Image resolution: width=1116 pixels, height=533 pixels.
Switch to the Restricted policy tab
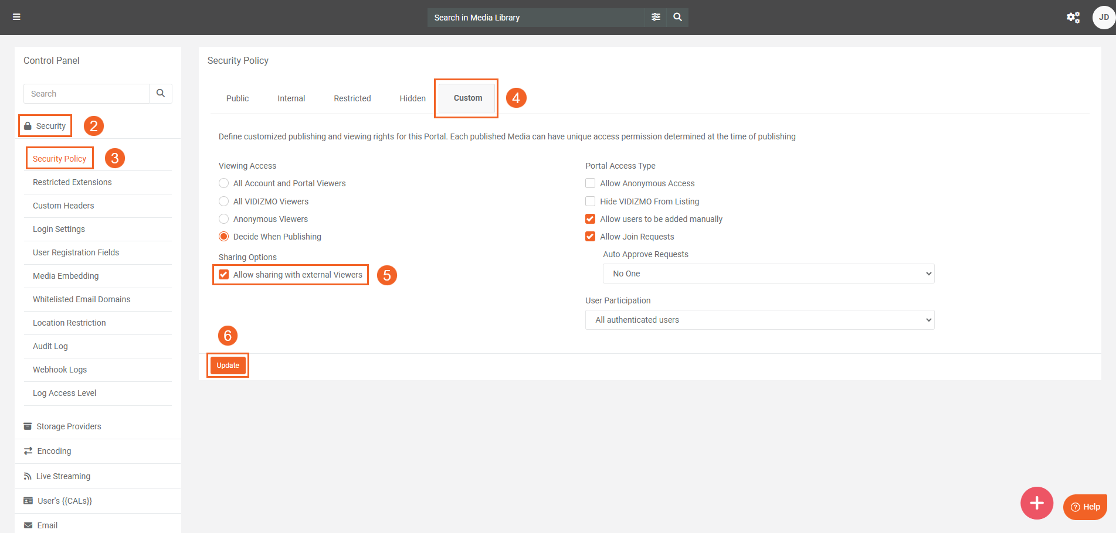[x=352, y=98]
